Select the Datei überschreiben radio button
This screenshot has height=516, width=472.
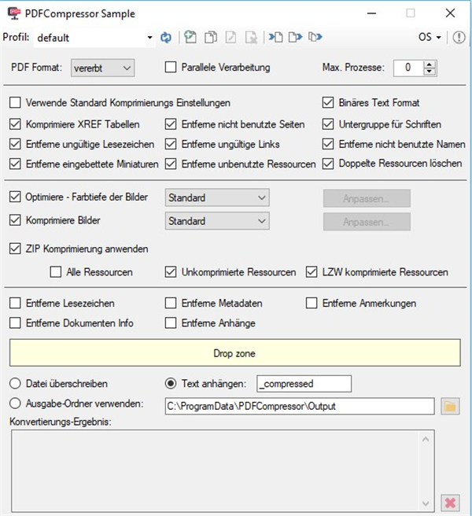[x=14, y=384]
